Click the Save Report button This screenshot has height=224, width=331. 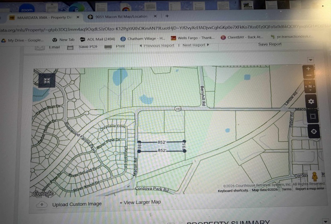[270, 44]
